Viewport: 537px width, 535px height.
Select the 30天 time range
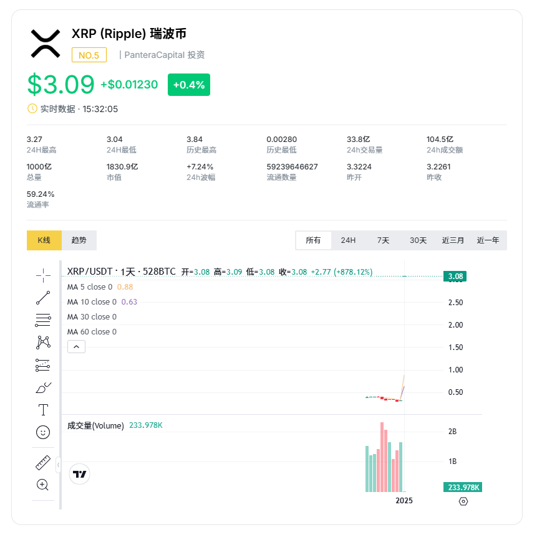click(x=418, y=240)
